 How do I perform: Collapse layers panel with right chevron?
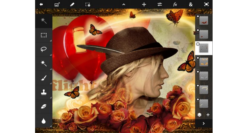coord(204,124)
